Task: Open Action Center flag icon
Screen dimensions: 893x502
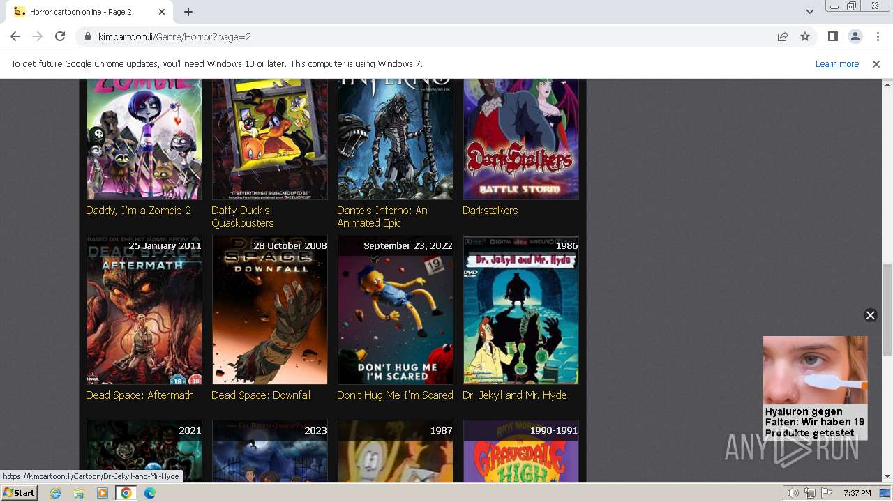Action: pyautogui.click(x=827, y=493)
